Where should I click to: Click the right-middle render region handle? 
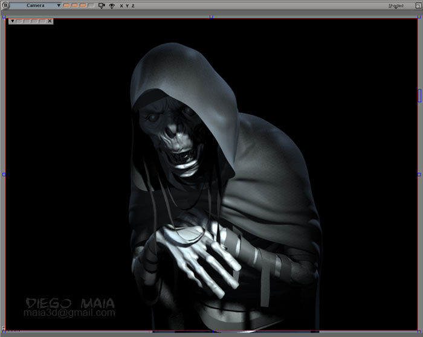(x=419, y=175)
